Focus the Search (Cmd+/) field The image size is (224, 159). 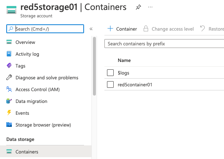[45, 29]
